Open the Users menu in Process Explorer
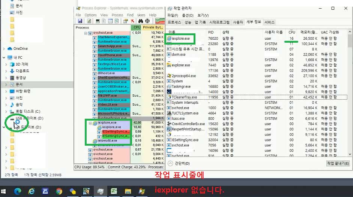The width and height of the screenshot is (353, 197). point(141,15)
